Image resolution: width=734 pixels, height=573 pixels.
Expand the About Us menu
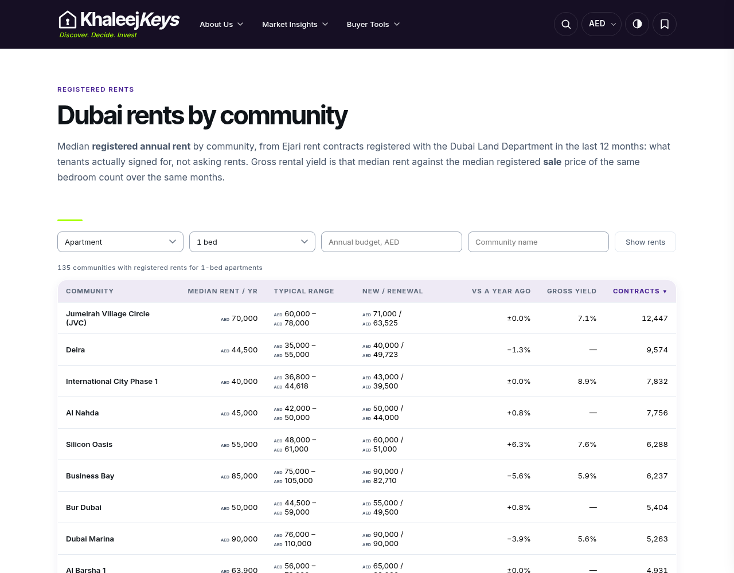(221, 24)
